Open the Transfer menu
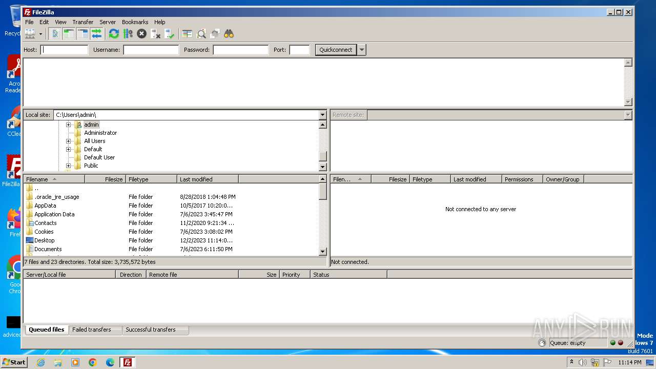The height and width of the screenshot is (369, 656). tap(83, 22)
